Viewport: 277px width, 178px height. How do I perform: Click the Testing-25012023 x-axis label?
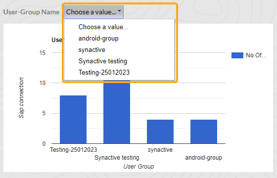pyautogui.click(x=74, y=150)
